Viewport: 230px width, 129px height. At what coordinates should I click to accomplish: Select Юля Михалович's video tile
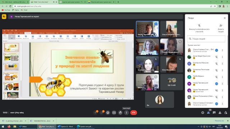pyautogui.click(x=171, y=64)
